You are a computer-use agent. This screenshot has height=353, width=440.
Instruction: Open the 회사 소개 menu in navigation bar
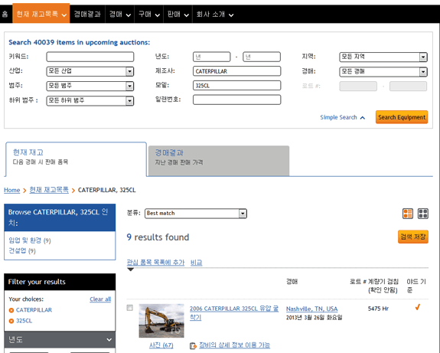(215, 14)
